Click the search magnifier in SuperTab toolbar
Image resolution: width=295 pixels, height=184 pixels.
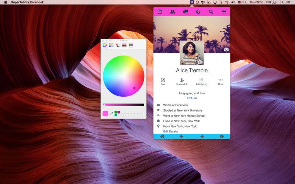pyautogui.click(x=211, y=12)
